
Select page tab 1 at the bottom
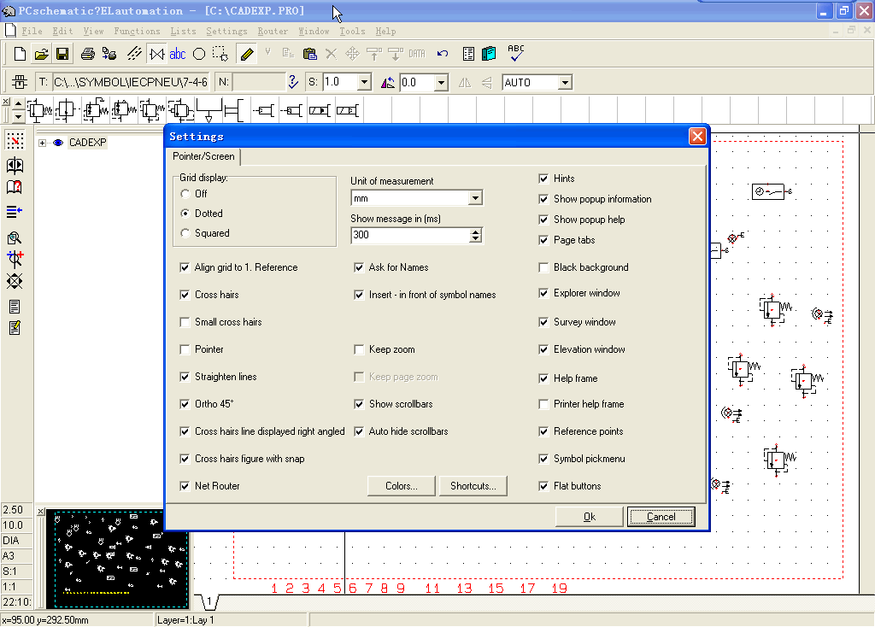click(x=209, y=602)
